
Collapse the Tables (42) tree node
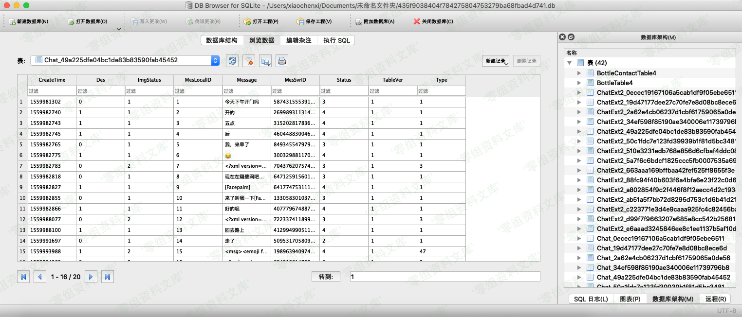[569, 63]
